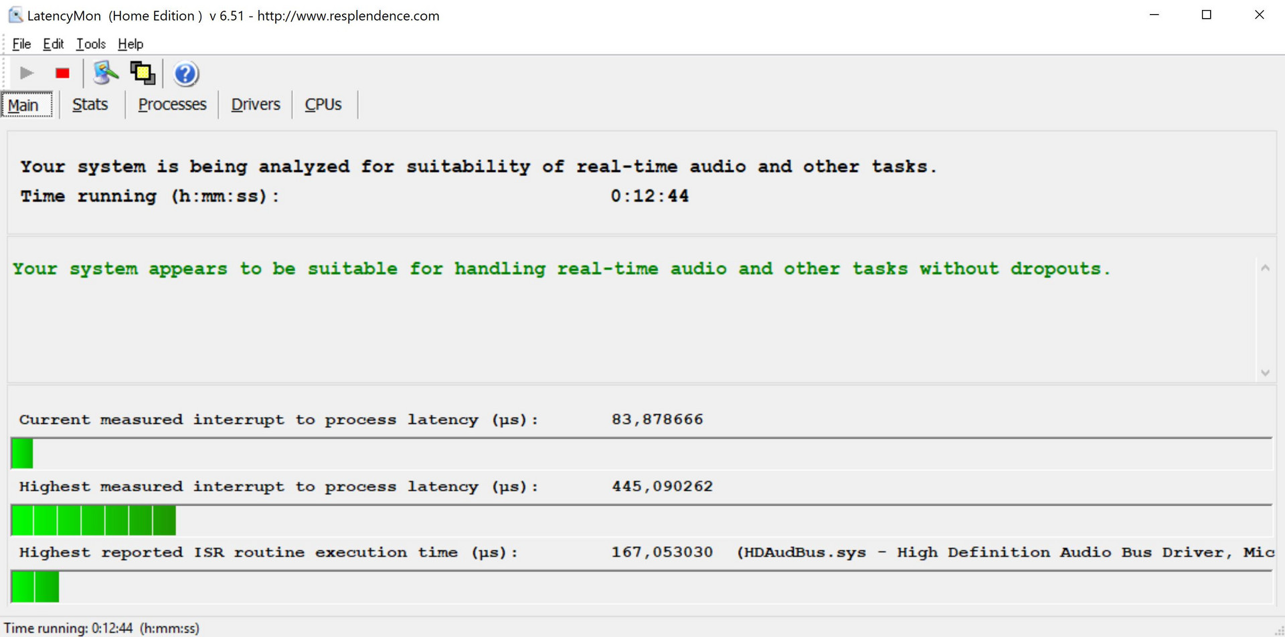
Task: Minimize the LatencyMon window
Action: (x=1154, y=15)
